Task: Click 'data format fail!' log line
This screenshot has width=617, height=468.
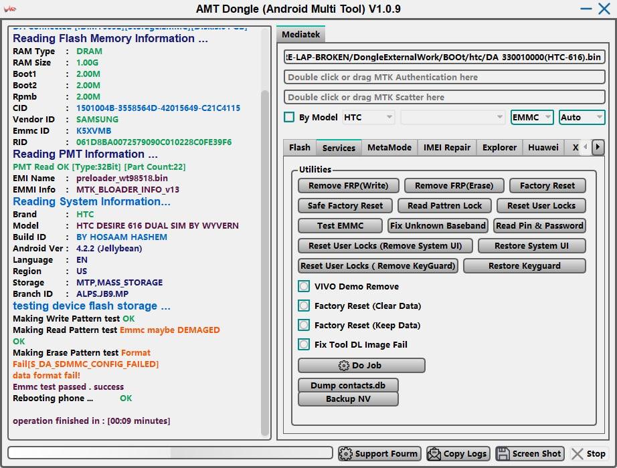Action: tap(46, 376)
